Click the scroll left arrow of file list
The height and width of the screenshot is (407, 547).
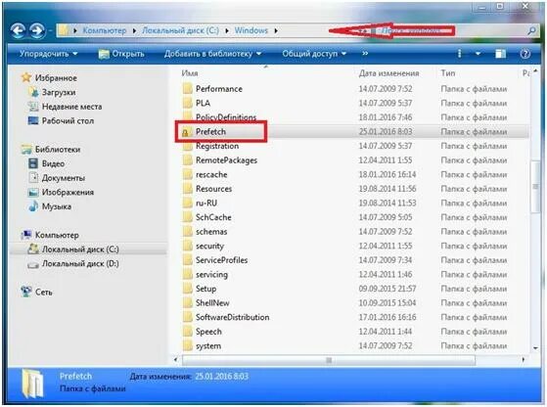coord(175,360)
